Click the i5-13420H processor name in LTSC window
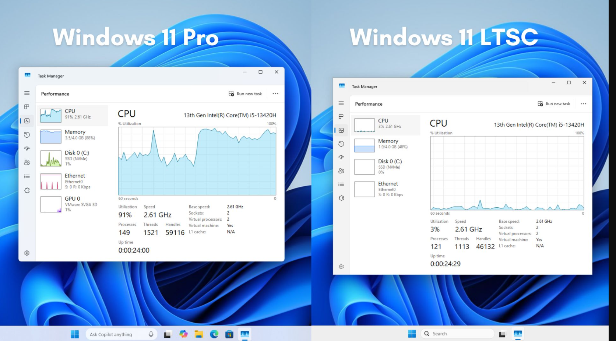This screenshot has height=341, width=616. [x=539, y=125]
